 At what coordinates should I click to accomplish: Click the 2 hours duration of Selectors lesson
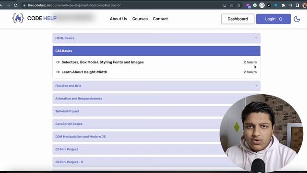[250, 62]
